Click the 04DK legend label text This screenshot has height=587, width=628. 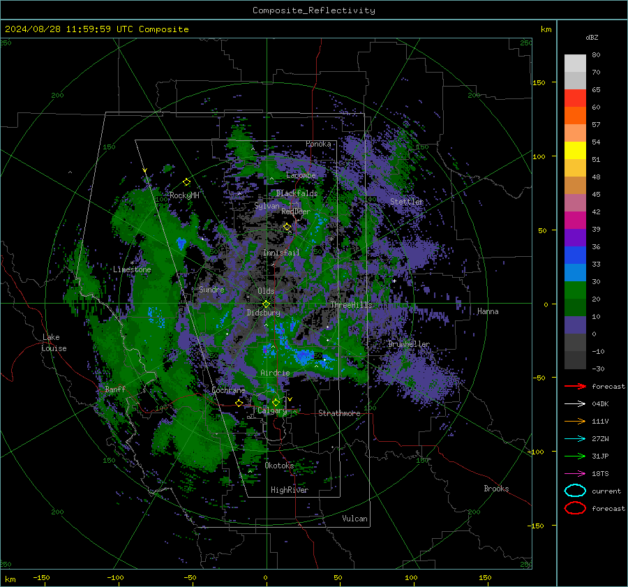tap(600, 404)
